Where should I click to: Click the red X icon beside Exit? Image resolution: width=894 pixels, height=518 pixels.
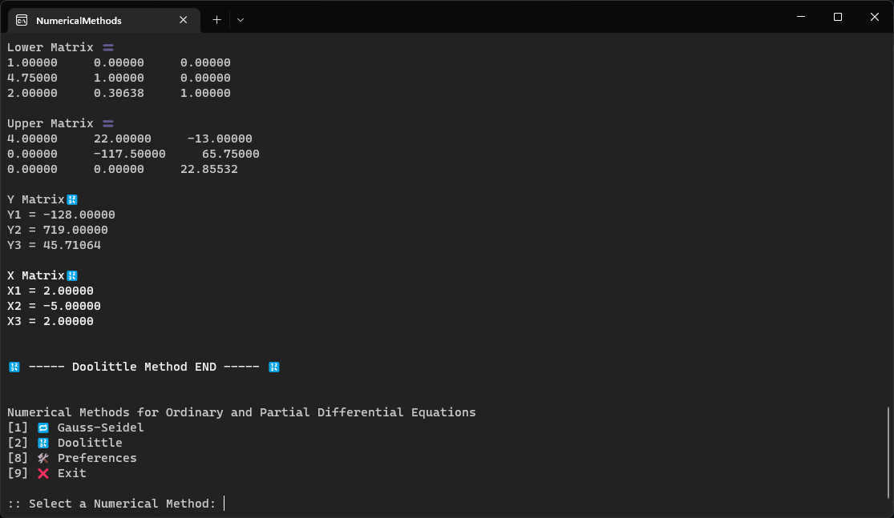(x=42, y=473)
